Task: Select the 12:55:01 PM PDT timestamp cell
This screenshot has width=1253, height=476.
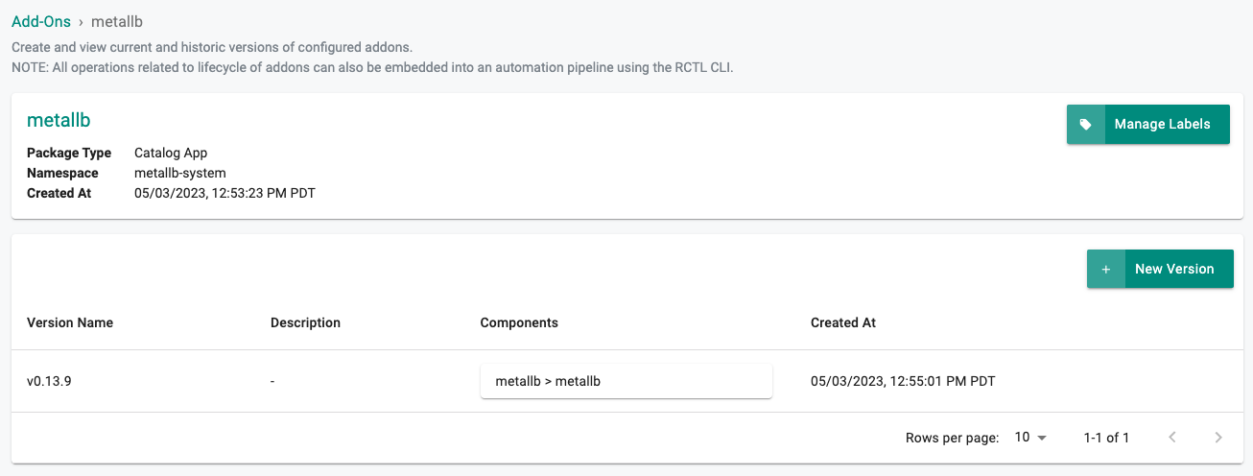Action: pos(903,381)
